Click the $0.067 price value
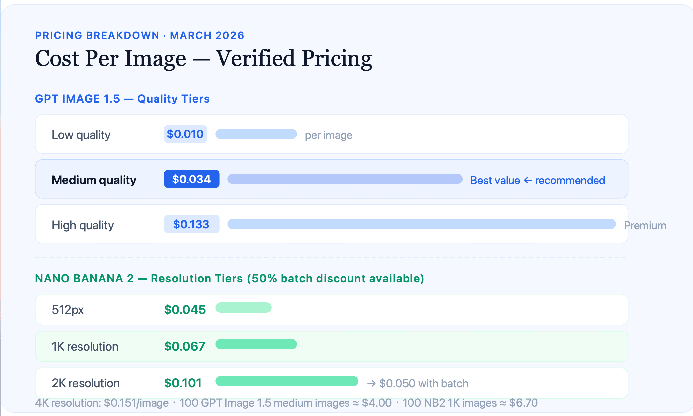Image resolution: width=693 pixels, height=416 pixels. point(185,346)
